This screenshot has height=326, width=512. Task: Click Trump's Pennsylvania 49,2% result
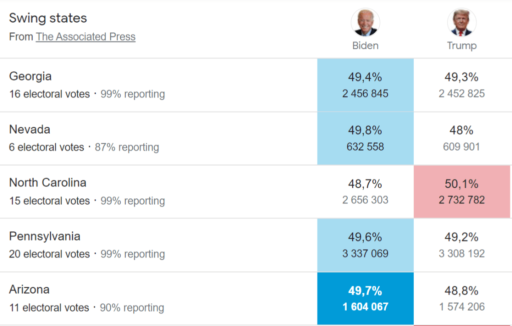(461, 237)
